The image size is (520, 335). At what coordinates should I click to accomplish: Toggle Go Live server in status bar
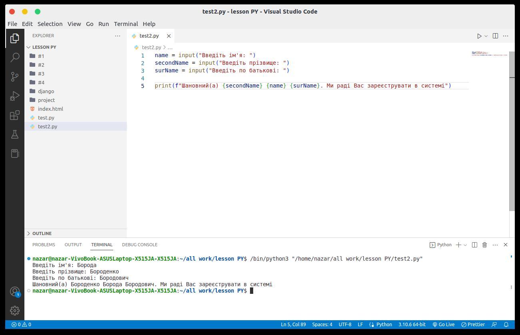pyautogui.click(x=443, y=325)
